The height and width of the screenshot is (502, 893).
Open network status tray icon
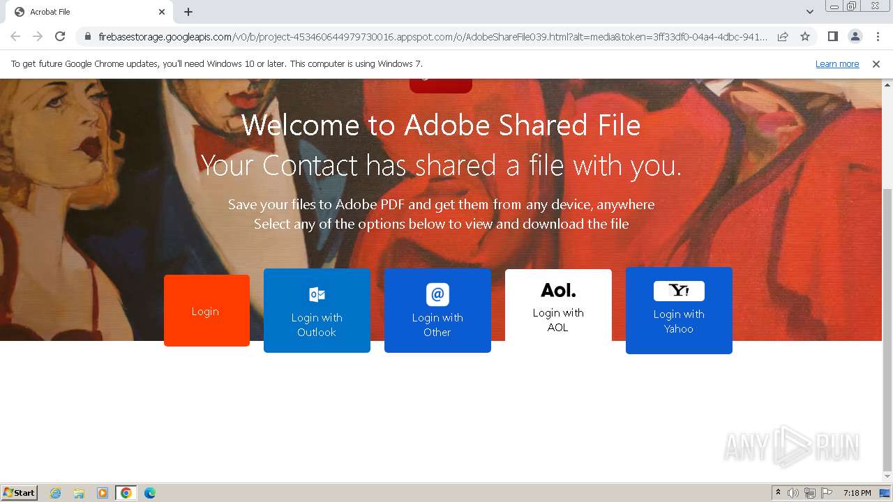tap(810, 493)
